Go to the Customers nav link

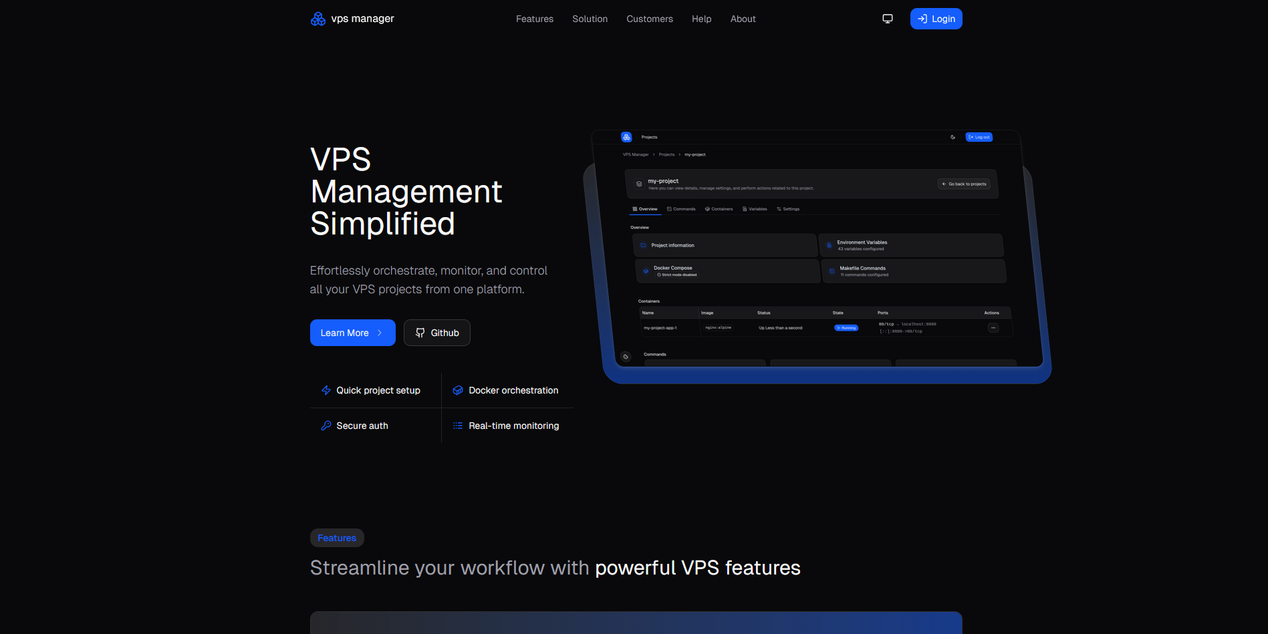coord(649,19)
